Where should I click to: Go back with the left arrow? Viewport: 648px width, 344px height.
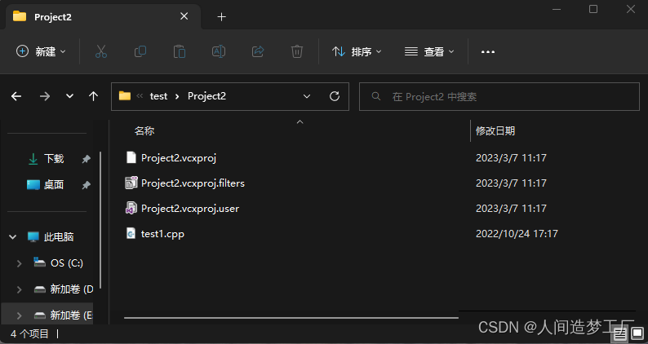16,96
